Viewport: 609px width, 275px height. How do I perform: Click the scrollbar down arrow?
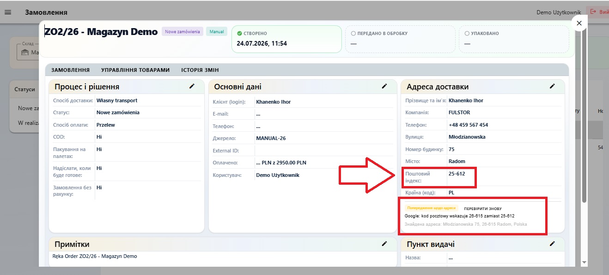[584, 262]
